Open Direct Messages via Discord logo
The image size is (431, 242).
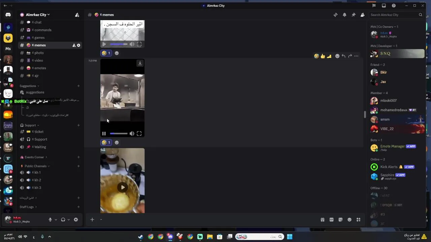pos(8,15)
